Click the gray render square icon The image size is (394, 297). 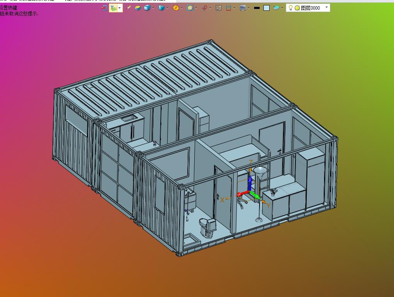click(219, 8)
